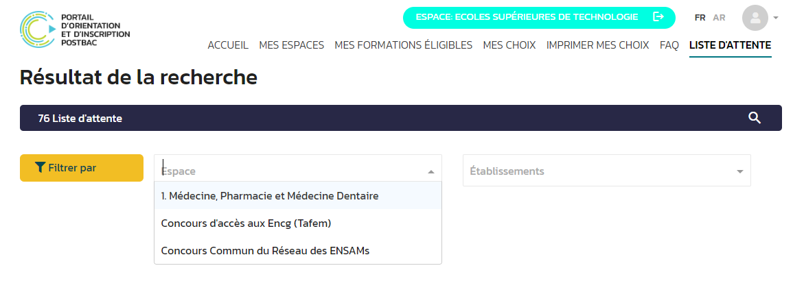Screen dimensions: 793x292
Task: Switch language to FR
Action: point(700,18)
